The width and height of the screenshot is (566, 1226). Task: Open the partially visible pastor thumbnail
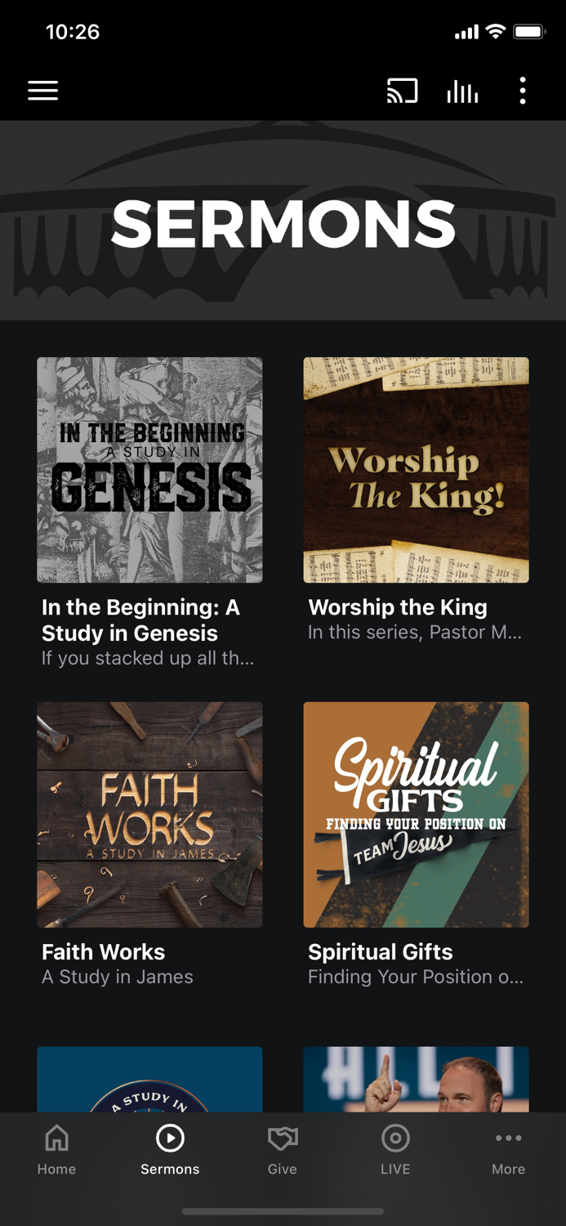[416, 1080]
